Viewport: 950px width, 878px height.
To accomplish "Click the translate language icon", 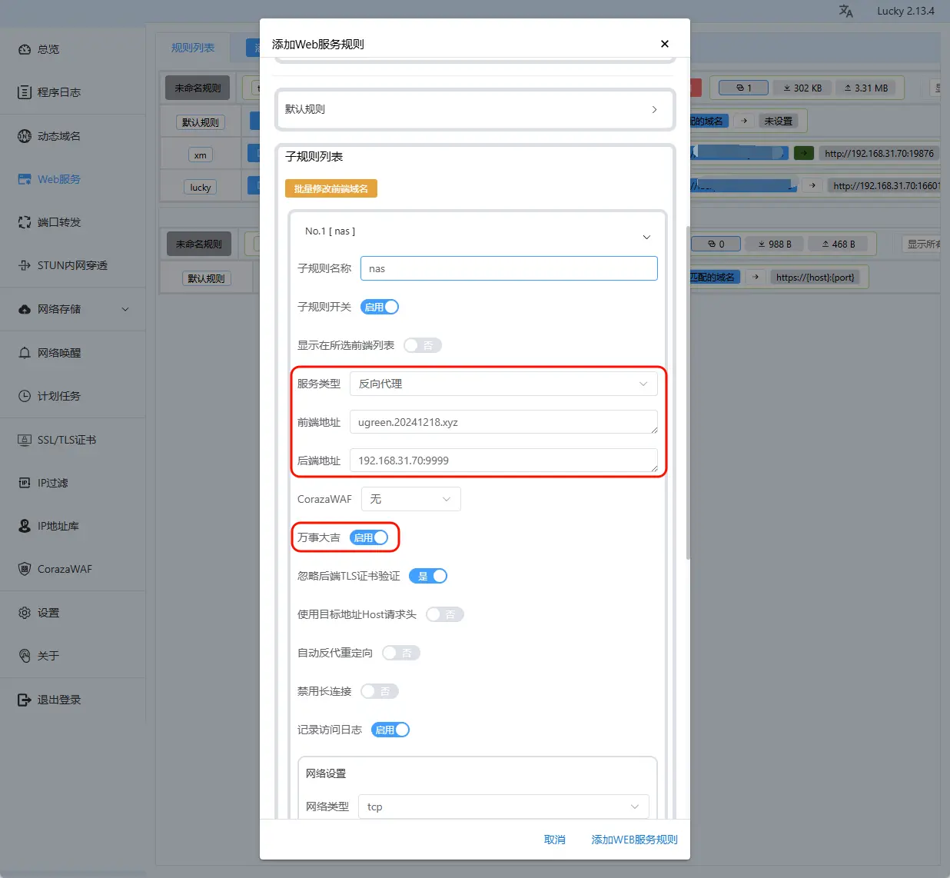I will 845,12.
